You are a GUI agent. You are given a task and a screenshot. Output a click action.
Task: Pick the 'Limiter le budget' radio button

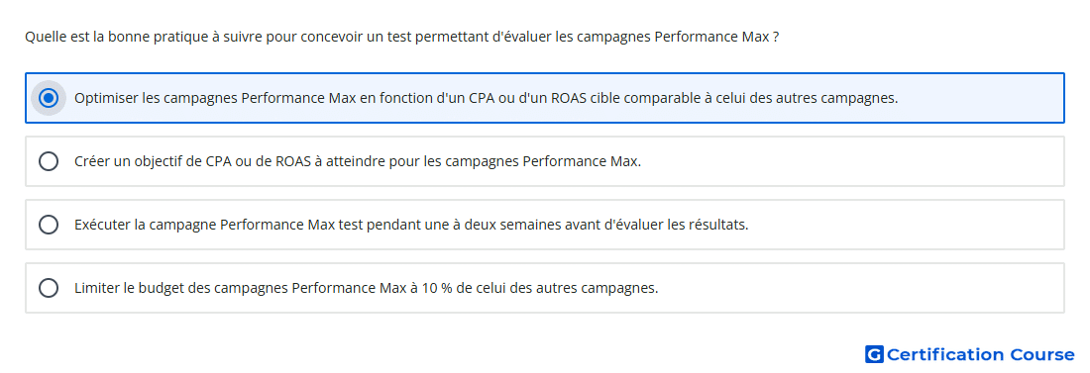click(x=49, y=288)
